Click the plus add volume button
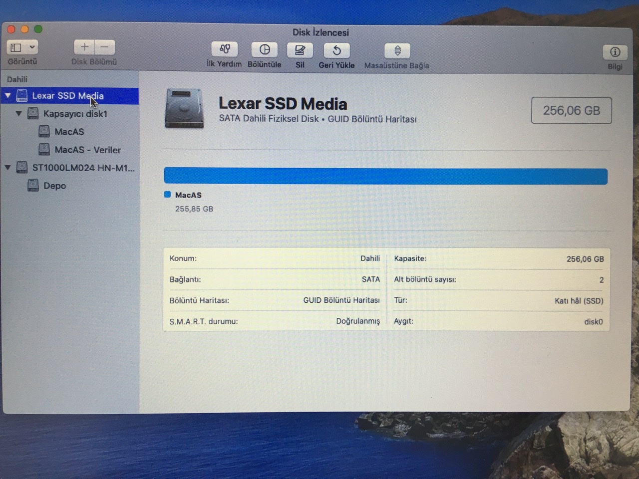 [84, 47]
